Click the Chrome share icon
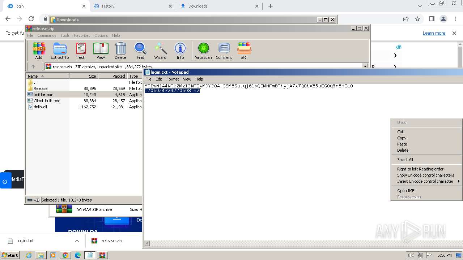 point(406,19)
